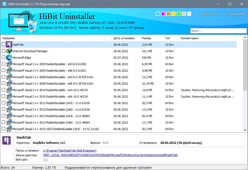Select Microsoft Visual C++ 2013 Redistributable (x86) row
This screenshot has width=248, height=170.
pyautogui.click(x=119, y=123)
